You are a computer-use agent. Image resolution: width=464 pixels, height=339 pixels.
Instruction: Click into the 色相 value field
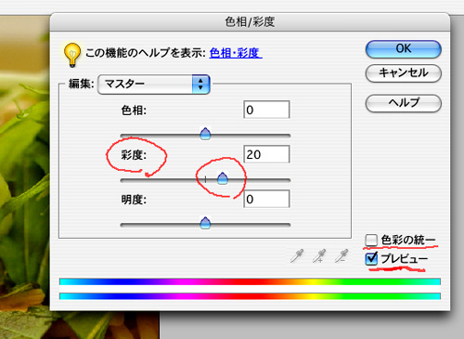tap(266, 110)
